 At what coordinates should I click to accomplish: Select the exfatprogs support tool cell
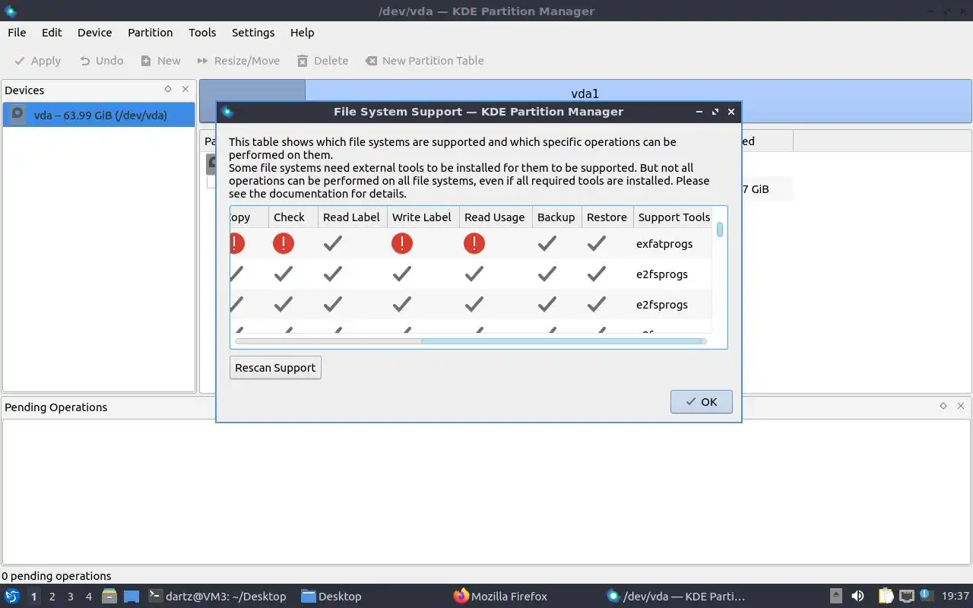coord(673,244)
